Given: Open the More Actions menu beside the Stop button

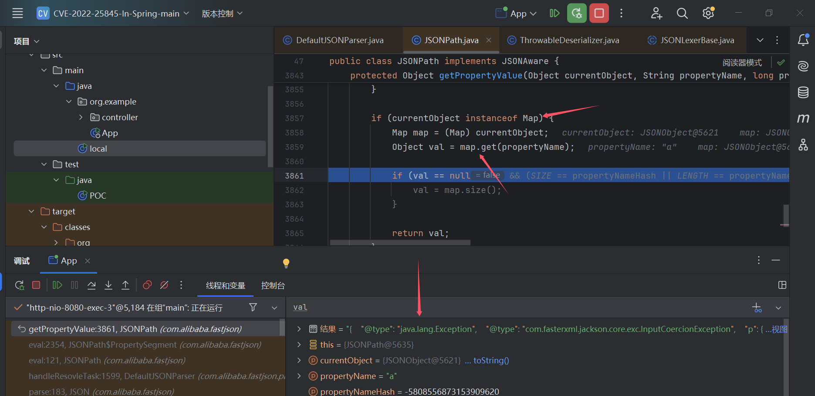Looking at the screenshot, I should (622, 14).
